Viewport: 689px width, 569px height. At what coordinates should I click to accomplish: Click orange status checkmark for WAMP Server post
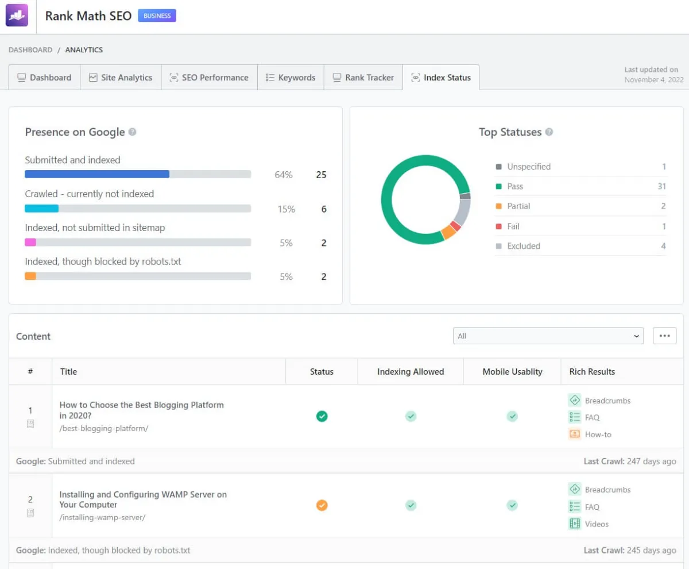pos(322,506)
